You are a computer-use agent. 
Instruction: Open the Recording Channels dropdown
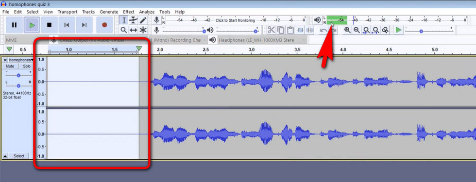[x=178, y=40]
